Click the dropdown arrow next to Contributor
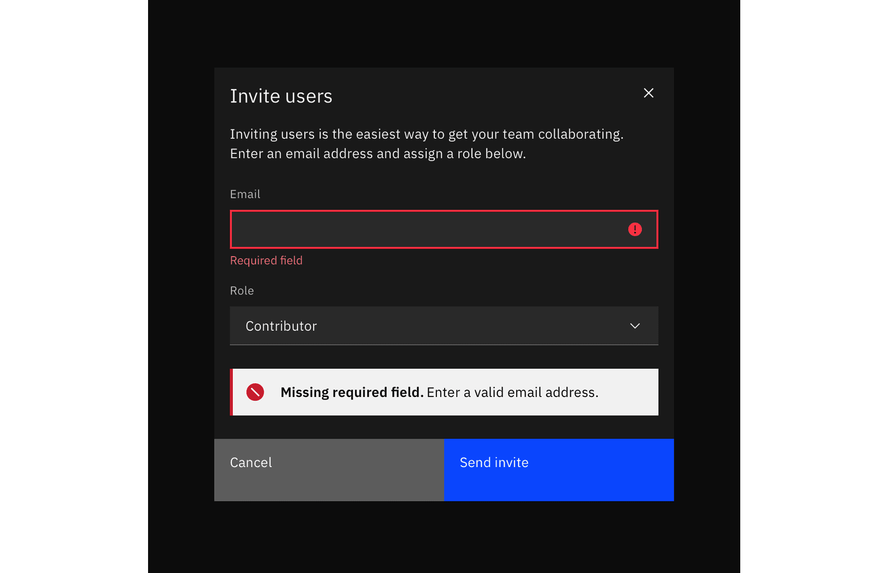Image resolution: width=877 pixels, height=573 pixels. [634, 326]
